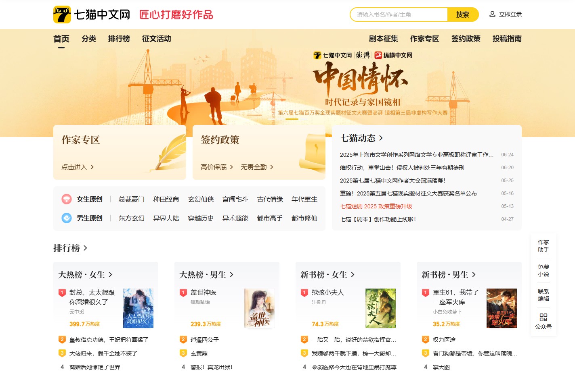Click 点击进入 arrow in 作家专区
The height and width of the screenshot is (376, 575).
(92, 167)
